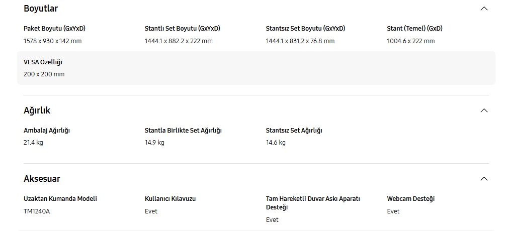Click the Stant (Temel) (GxD) label
This screenshot has height=231, width=510.
414,29
